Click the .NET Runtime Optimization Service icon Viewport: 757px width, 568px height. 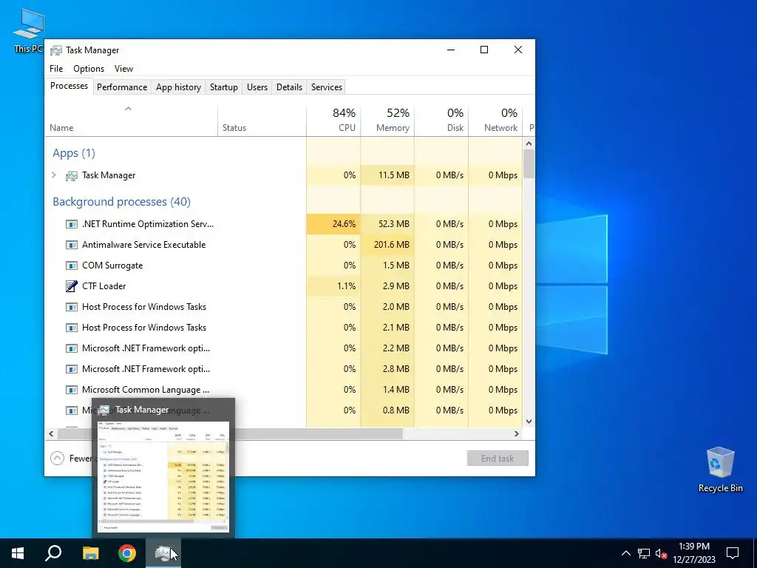[72, 224]
